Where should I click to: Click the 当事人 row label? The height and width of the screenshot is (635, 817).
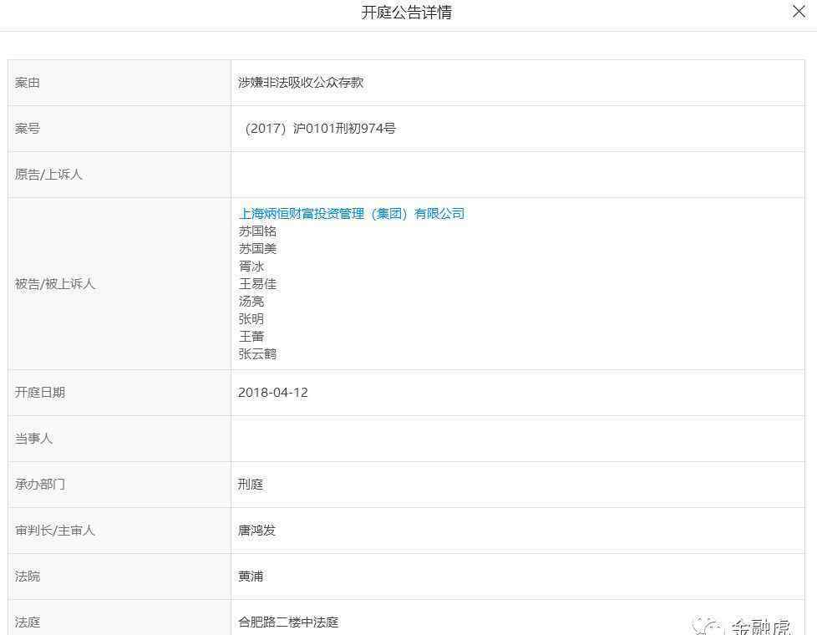[x=34, y=439]
